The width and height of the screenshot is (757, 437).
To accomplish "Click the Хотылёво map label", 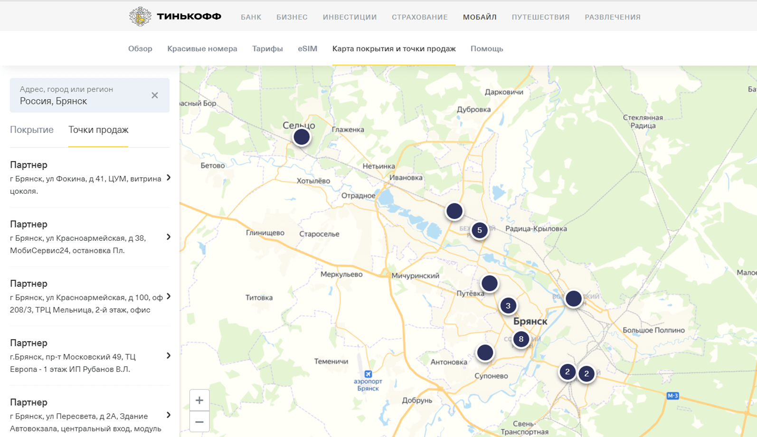I will (313, 181).
